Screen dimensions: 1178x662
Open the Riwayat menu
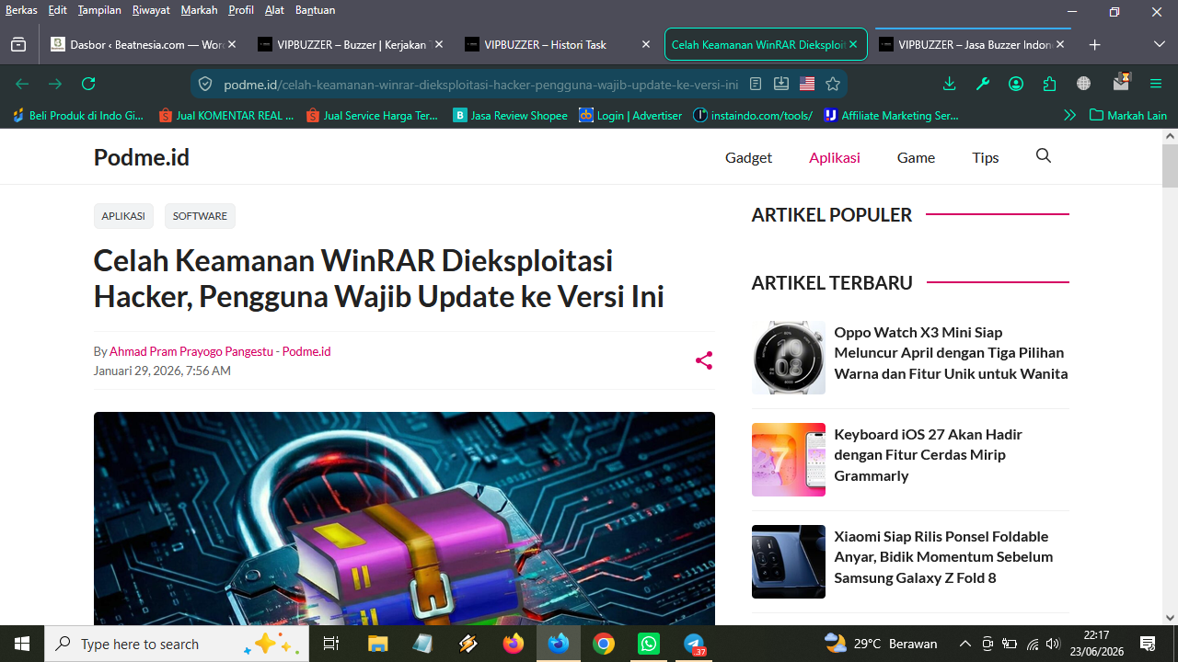click(151, 10)
